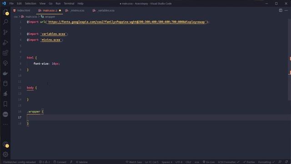The image size is (291, 164).
Task: Open the database cylinder view
Action: click(5, 83)
